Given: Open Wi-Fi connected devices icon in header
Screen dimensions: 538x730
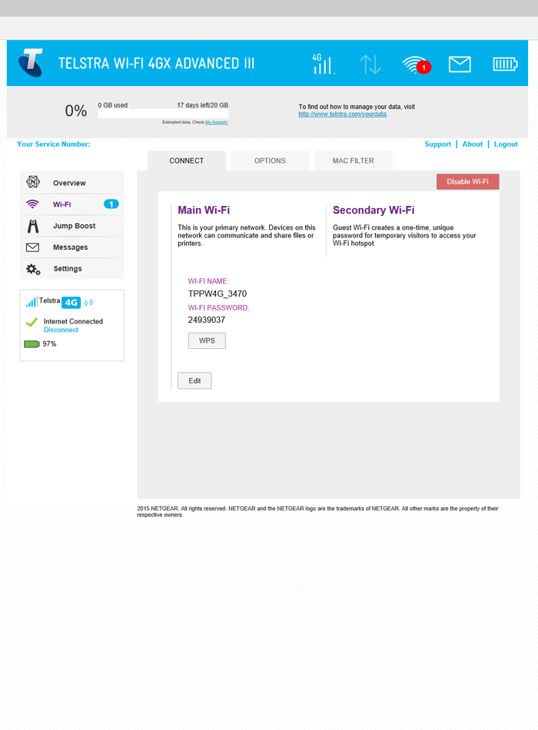Looking at the screenshot, I should [415, 65].
